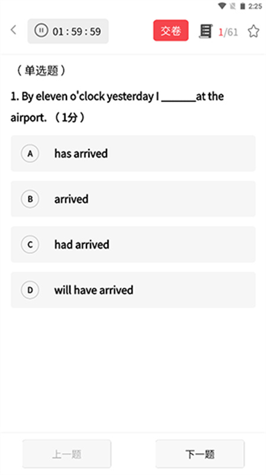
Task: Select radio option C
Action: (30, 245)
